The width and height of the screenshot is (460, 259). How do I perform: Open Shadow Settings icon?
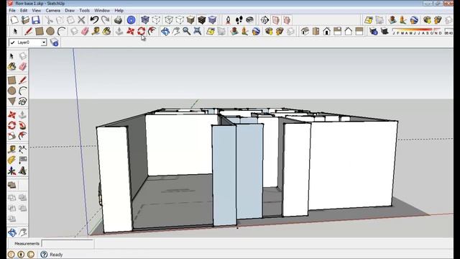point(374,31)
